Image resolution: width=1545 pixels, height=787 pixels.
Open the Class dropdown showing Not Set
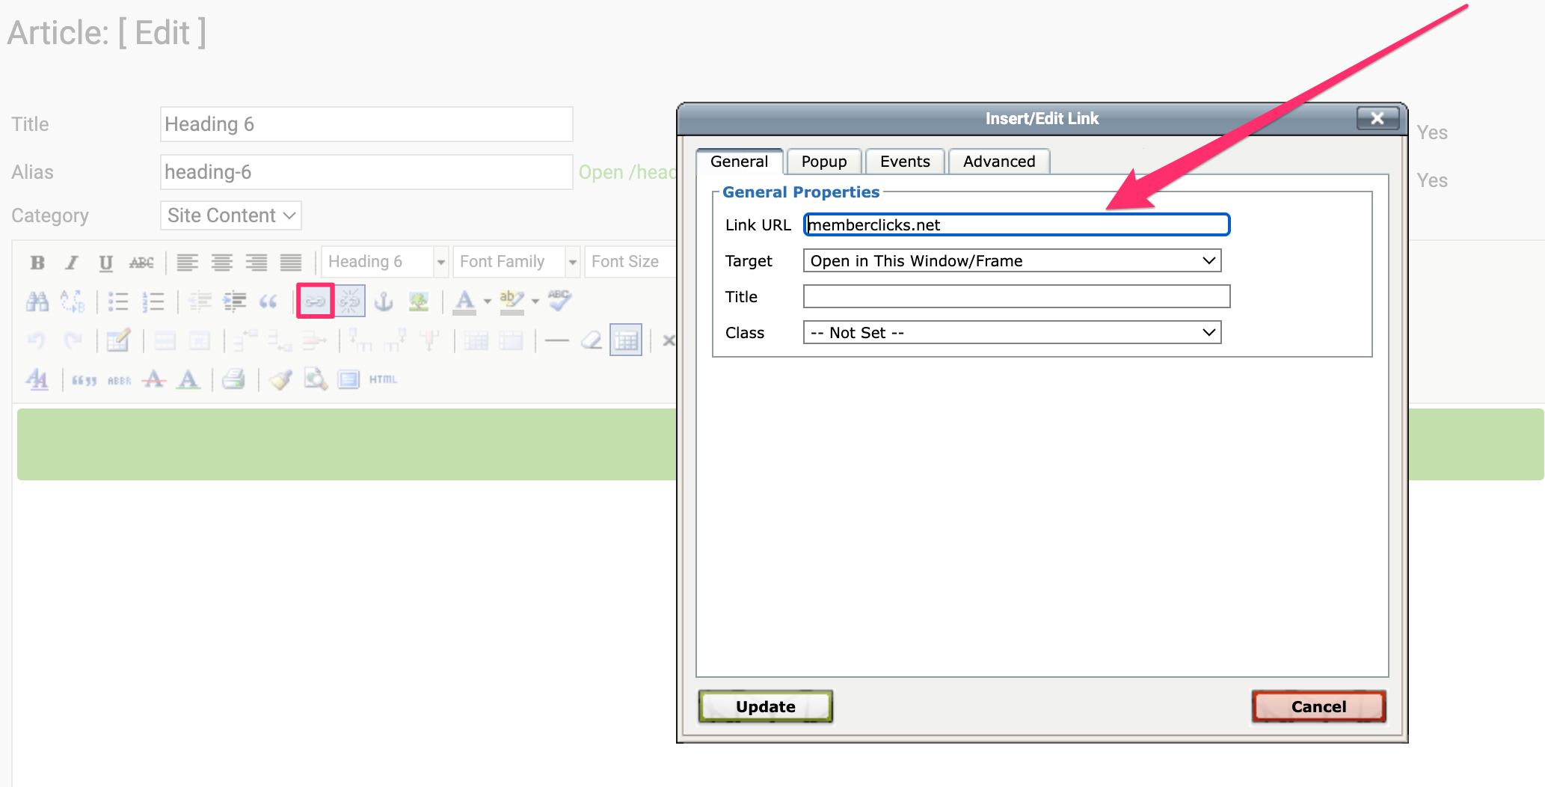pyautogui.click(x=1012, y=332)
